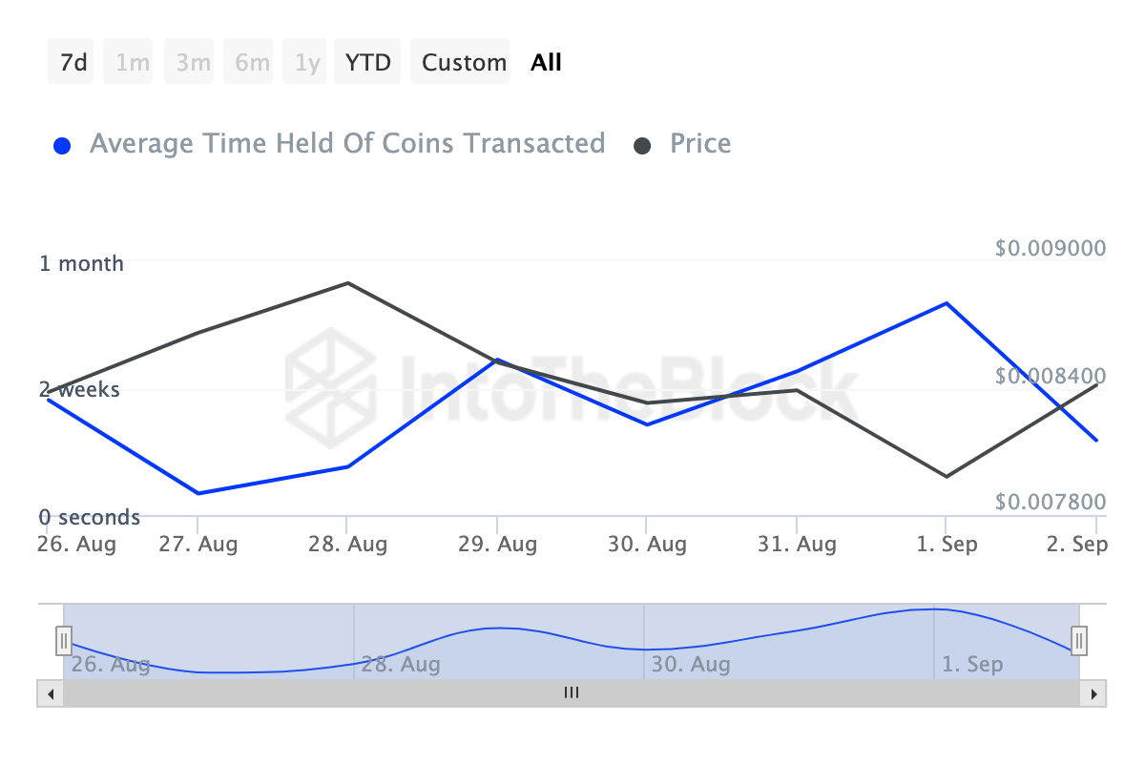Open the Custom date range
The image size is (1145, 763).
(464, 63)
